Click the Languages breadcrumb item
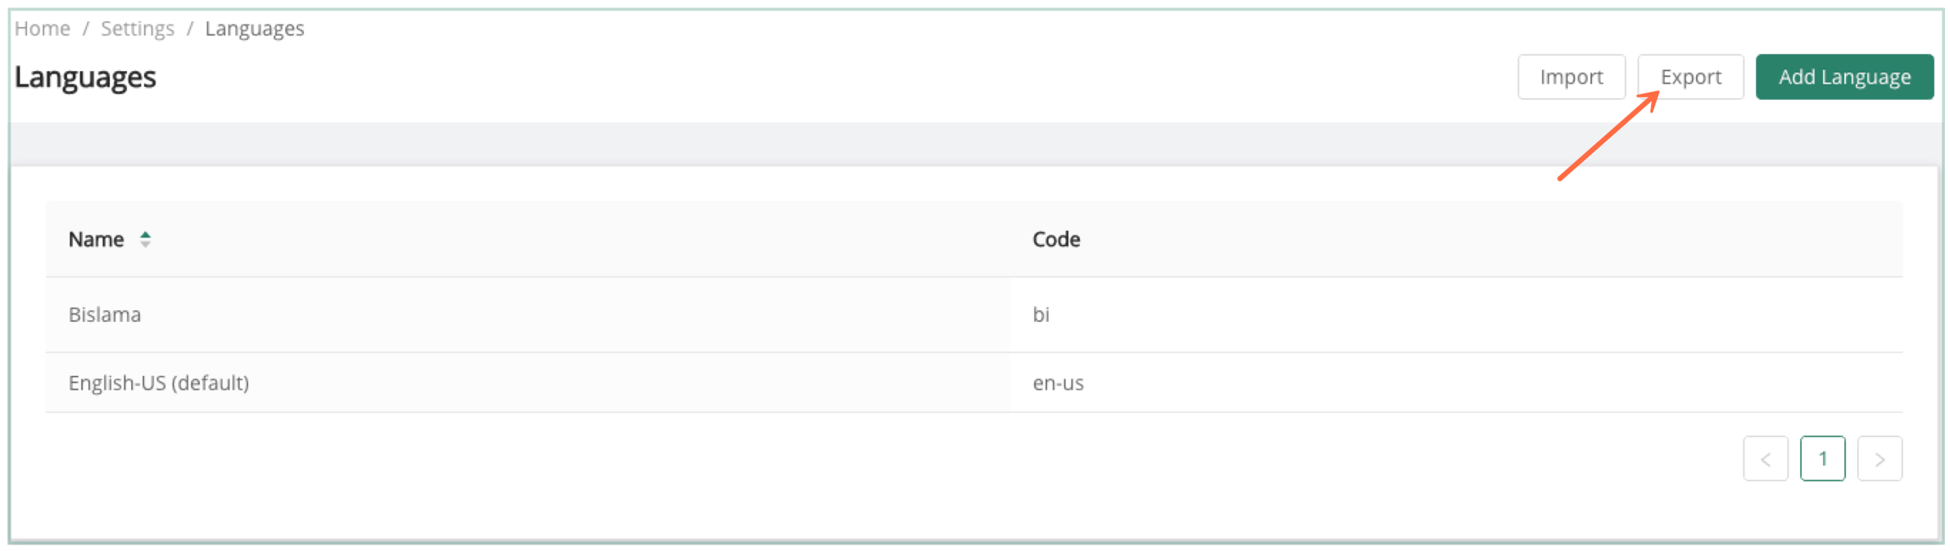 pyautogui.click(x=254, y=29)
